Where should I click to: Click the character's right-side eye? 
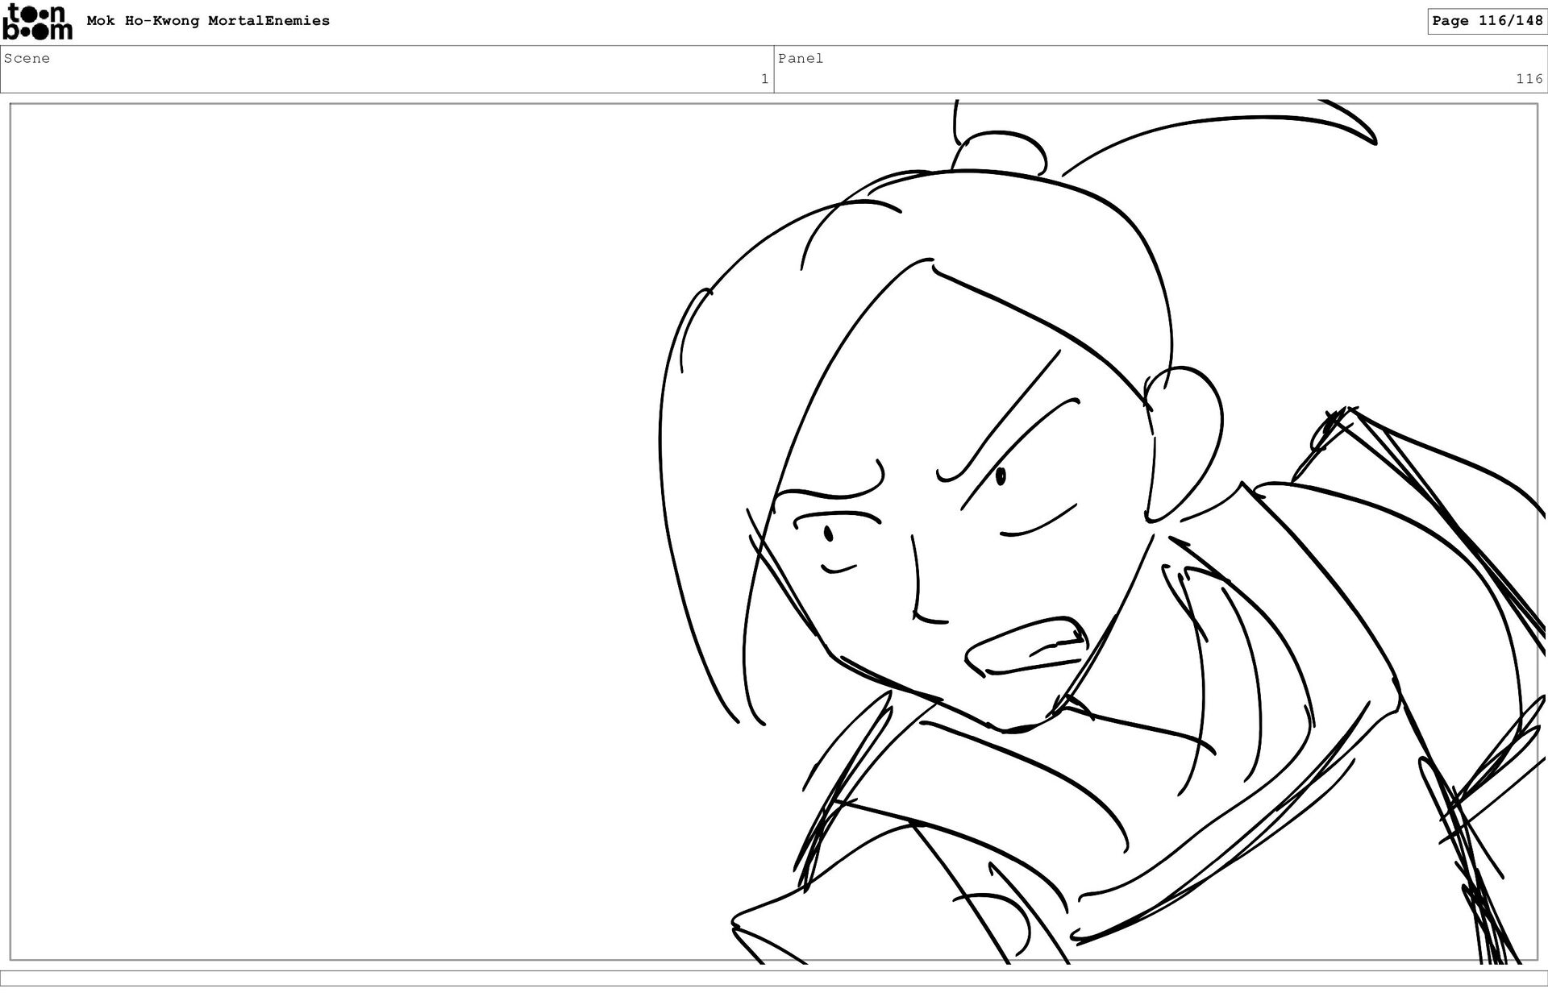coord(1001,476)
